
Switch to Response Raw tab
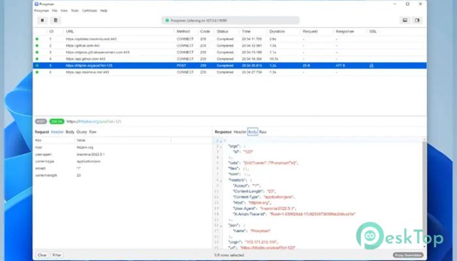point(263,132)
